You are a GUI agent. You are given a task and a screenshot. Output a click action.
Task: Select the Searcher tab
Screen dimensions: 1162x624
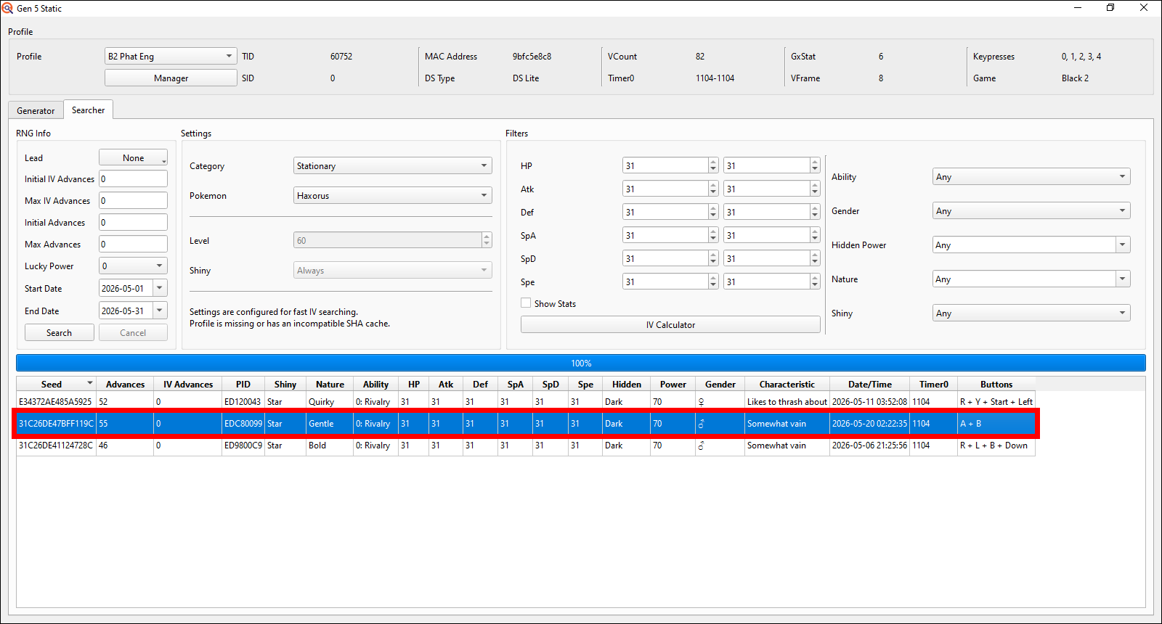click(x=88, y=110)
